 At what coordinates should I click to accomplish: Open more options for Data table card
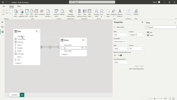(39, 31)
